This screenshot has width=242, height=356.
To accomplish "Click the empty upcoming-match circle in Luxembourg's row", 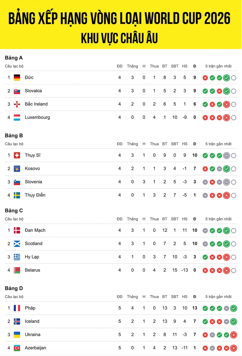I will click(234, 118).
